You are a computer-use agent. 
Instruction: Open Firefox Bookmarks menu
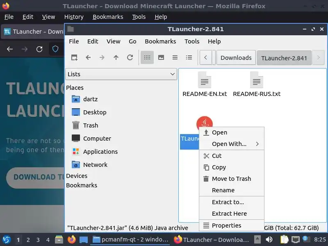point(108,17)
